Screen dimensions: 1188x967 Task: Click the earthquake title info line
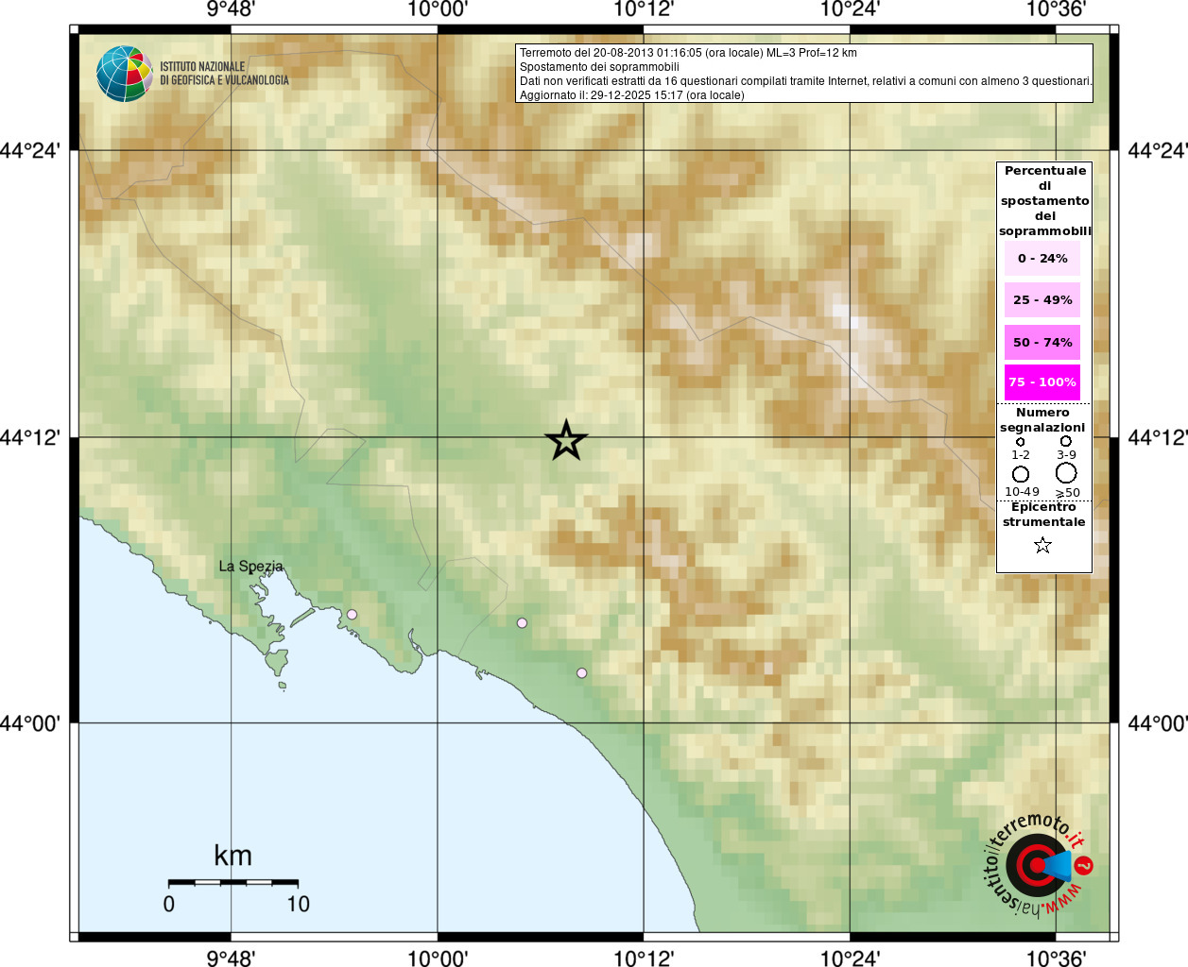coord(688,53)
